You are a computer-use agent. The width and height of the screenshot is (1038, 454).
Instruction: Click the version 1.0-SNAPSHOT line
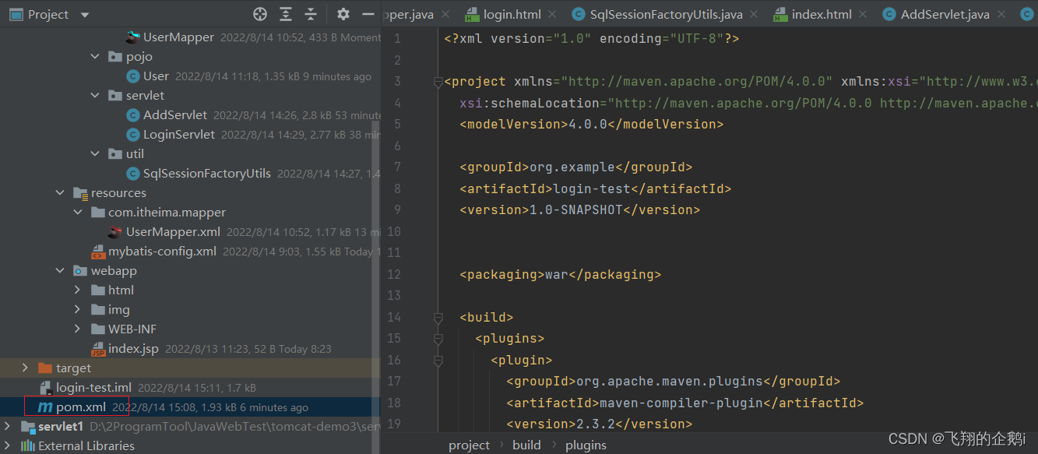click(579, 209)
